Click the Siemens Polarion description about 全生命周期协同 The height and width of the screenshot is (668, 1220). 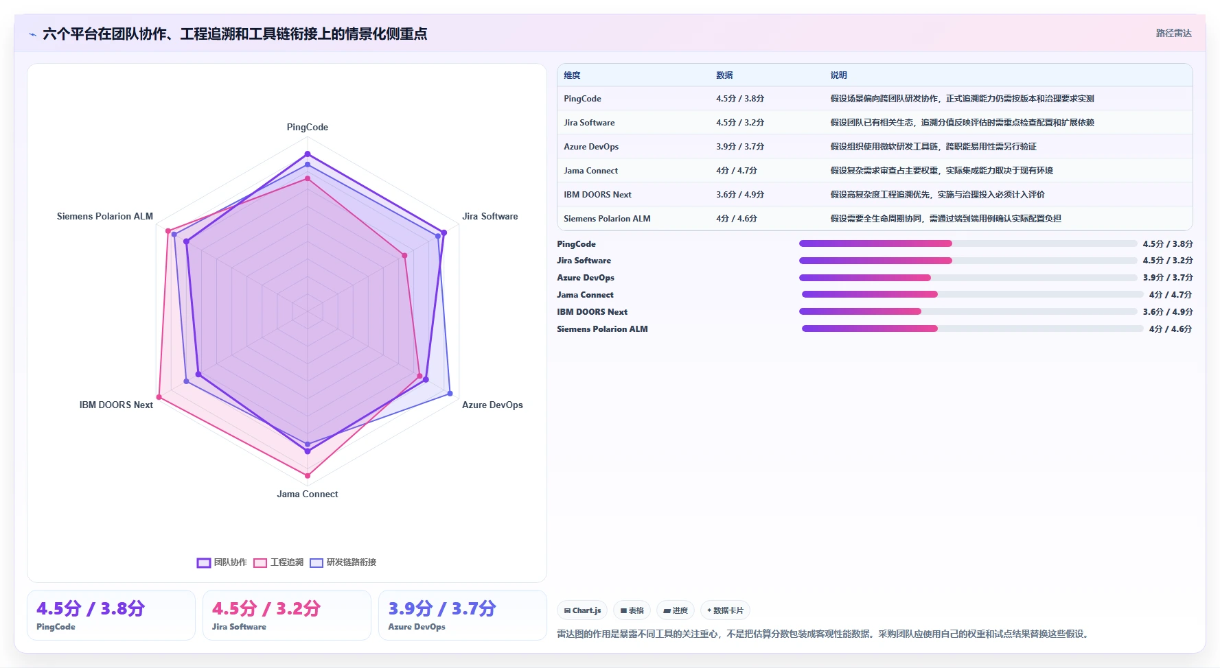click(x=945, y=219)
